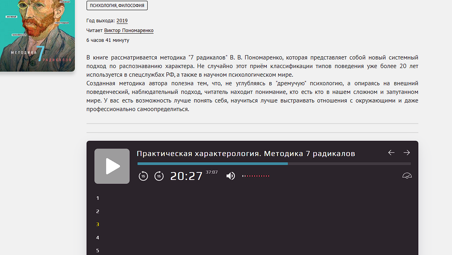This screenshot has width=452, height=255.
Task: Rewind playback 15 seconds
Action: click(x=143, y=176)
